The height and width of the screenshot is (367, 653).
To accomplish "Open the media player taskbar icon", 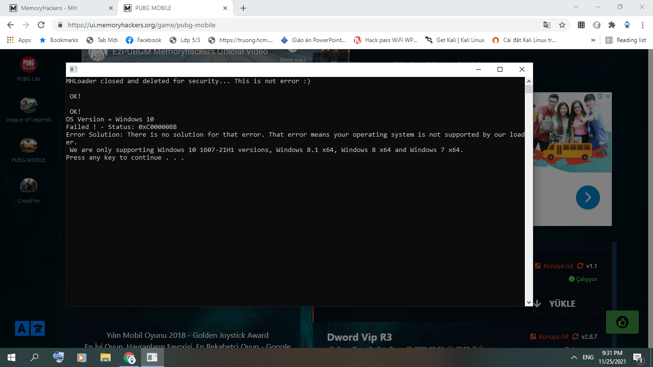I will click(x=82, y=357).
